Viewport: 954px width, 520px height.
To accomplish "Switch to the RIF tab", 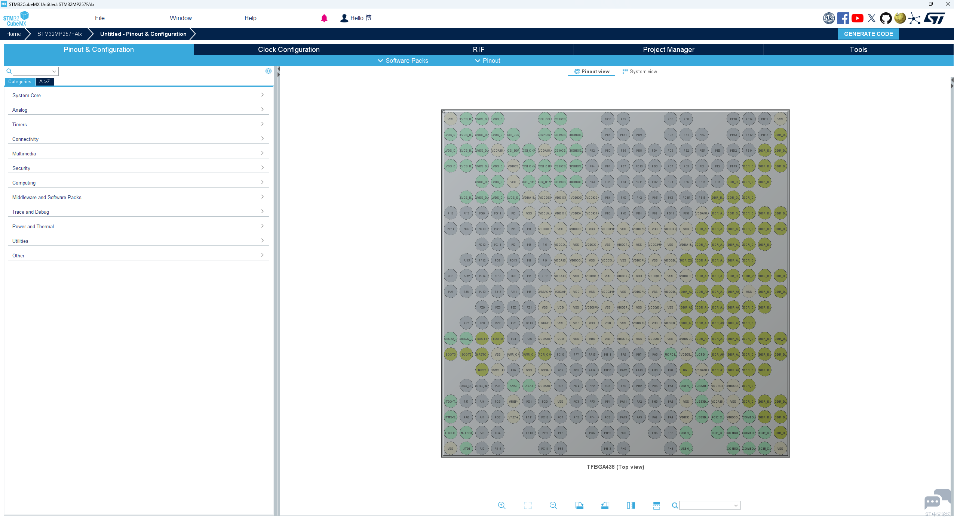I will click(x=479, y=49).
